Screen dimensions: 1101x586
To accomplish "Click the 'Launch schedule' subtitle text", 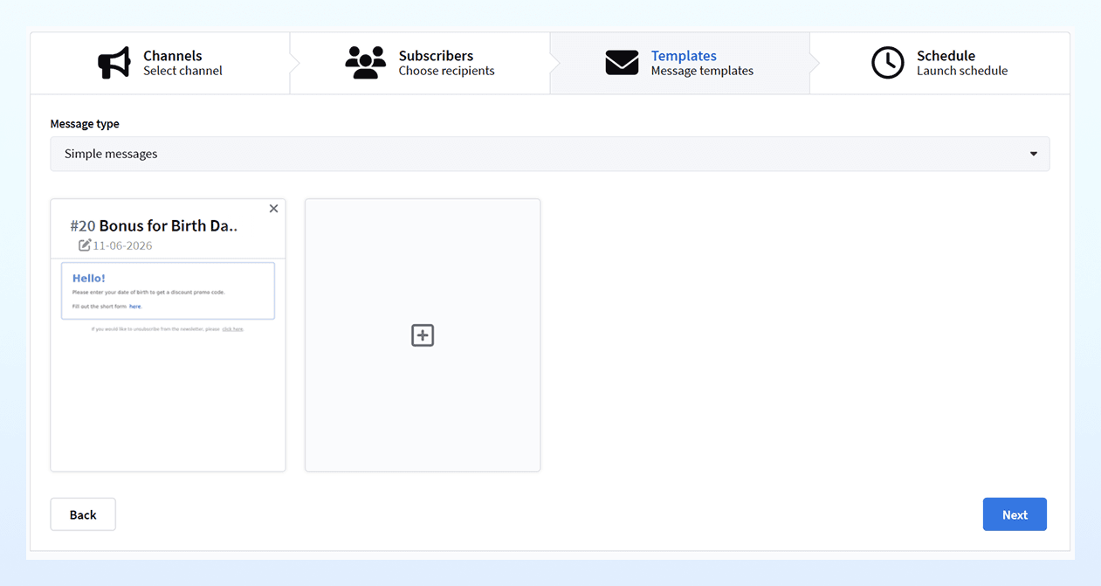I will pos(962,71).
